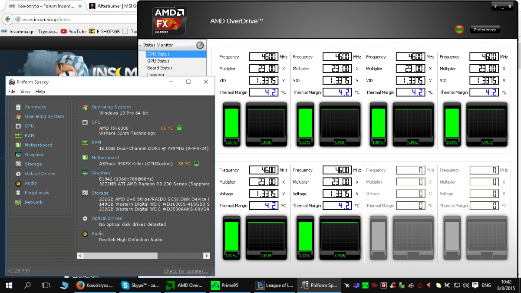This screenshot has width=521, height=293.
Task: Open the YouTube bookmark
Action: [x=74, y=31]
